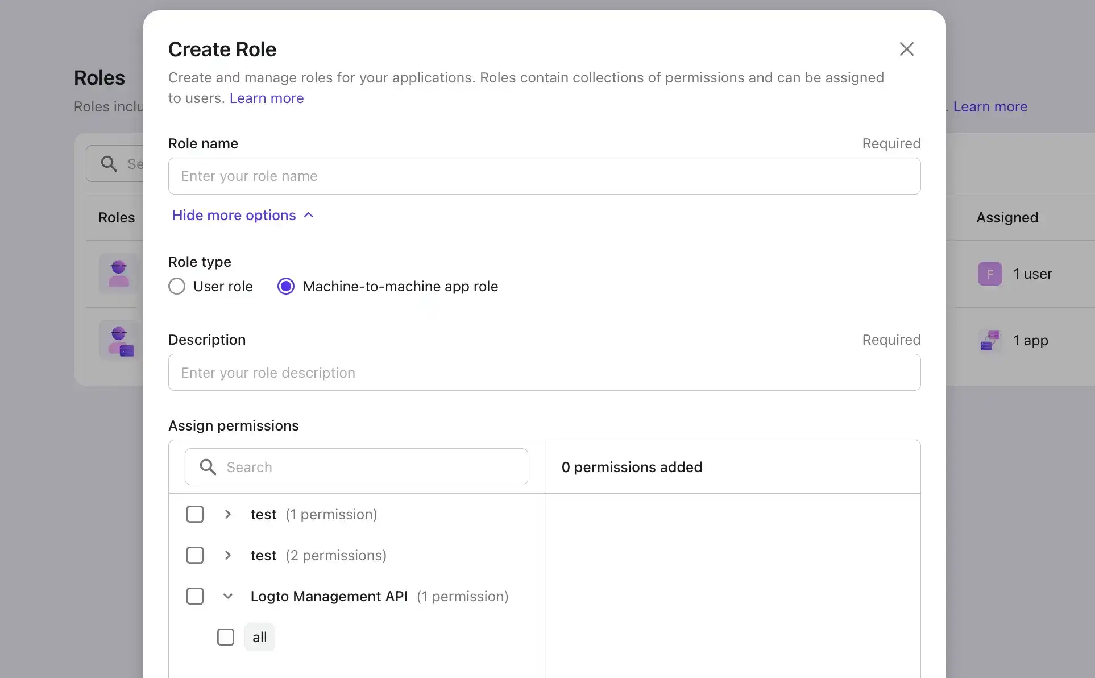Click the assigned app icon
The image size is (1095, 678).
coord(989,341)
